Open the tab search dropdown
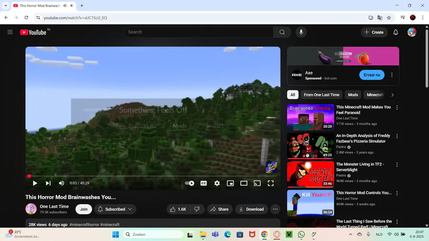 click(5, 5)
